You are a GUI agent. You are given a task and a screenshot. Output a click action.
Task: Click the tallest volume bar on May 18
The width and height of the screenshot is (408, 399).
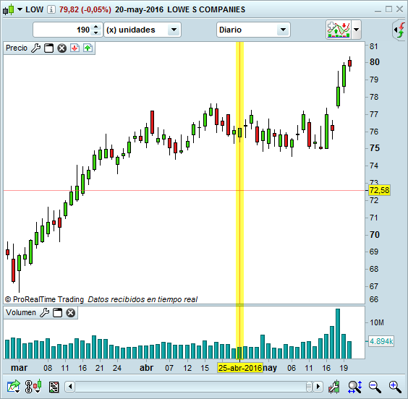[338, 334]
